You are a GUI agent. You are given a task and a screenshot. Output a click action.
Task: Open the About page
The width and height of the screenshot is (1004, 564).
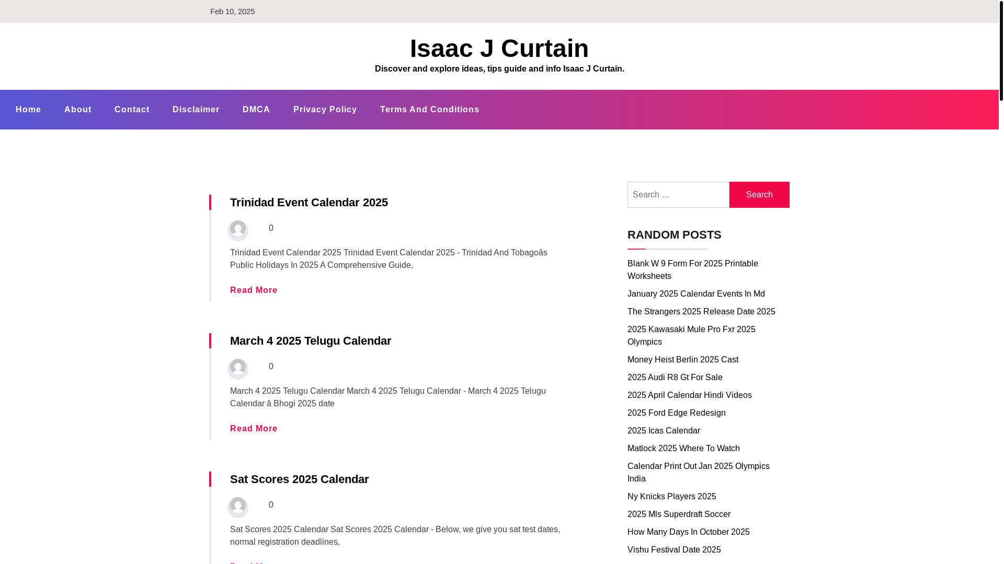pos(78,110)
